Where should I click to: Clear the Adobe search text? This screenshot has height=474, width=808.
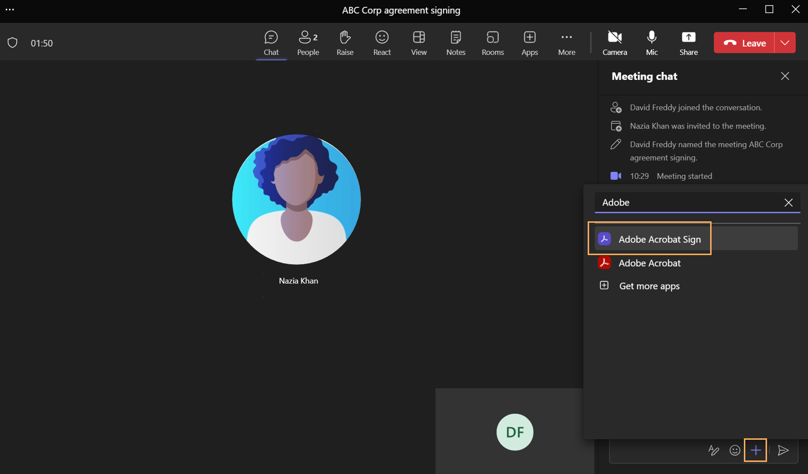pyautogui.click(x=788, y=203)
